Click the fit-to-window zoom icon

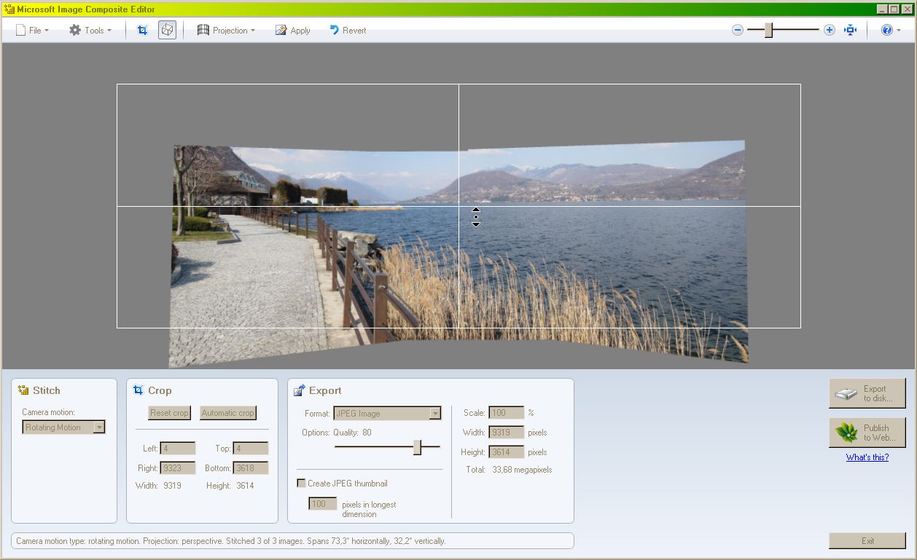[x=850, y=30]
